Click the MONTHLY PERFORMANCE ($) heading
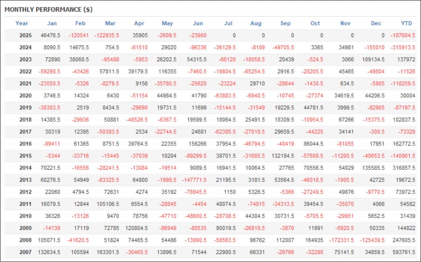Image resolution: width=421 pixels, height=262 pixels. [49, 10]
